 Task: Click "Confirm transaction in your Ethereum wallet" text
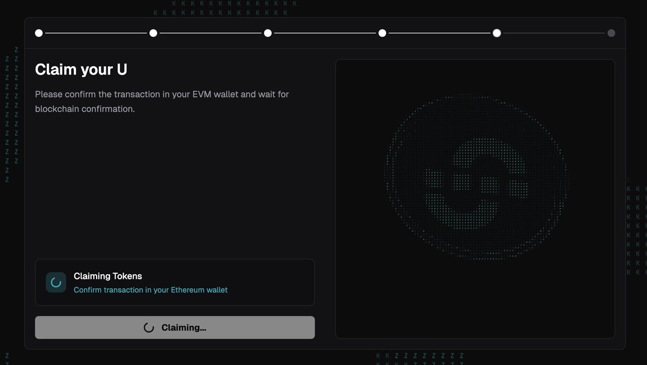[x=151, y=290]
